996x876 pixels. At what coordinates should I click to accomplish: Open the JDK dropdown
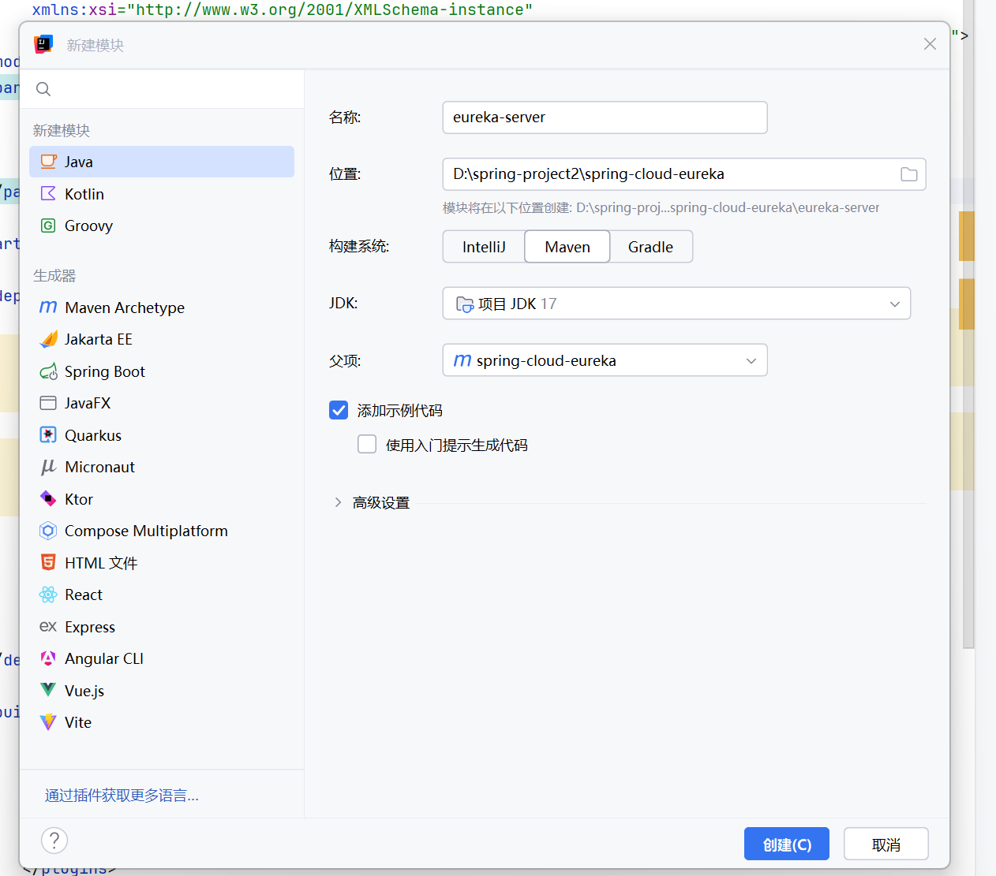click(x=676, y=304)
